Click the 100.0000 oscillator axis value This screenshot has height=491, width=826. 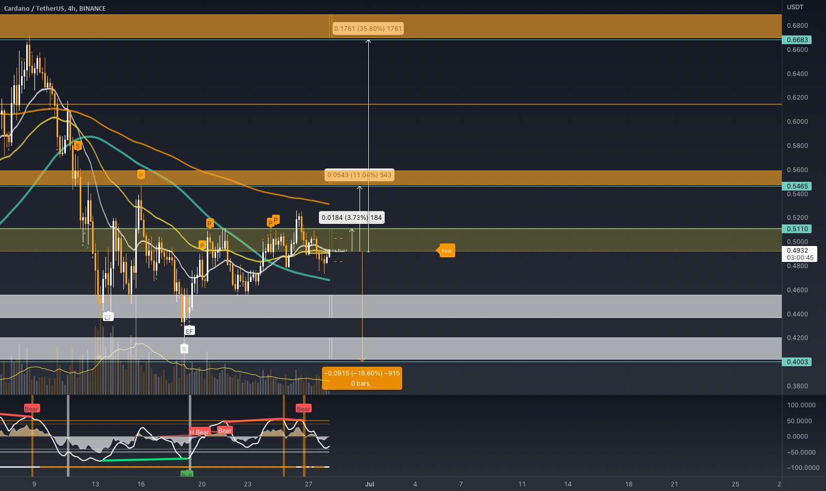click(x=801, y=405)
